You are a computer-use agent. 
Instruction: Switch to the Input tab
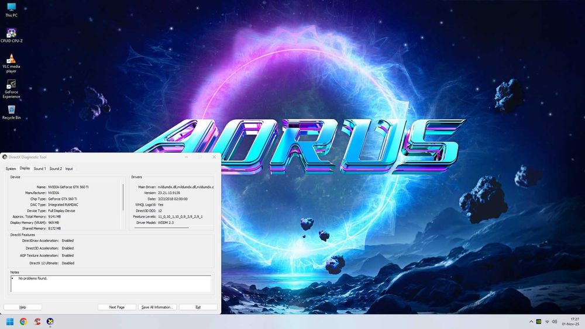coord(69,169)
